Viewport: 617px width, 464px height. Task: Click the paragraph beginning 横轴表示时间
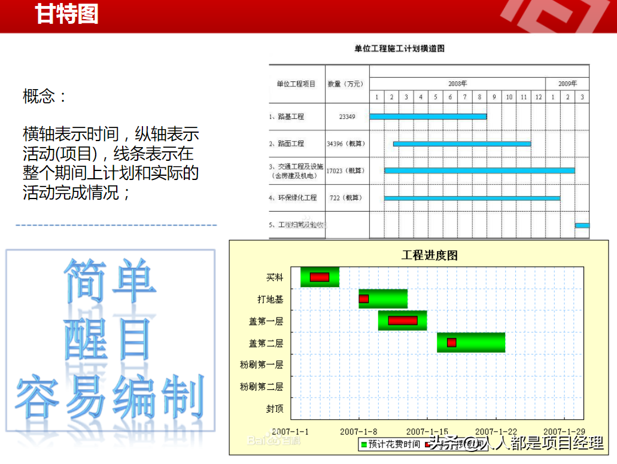[111, 163]
